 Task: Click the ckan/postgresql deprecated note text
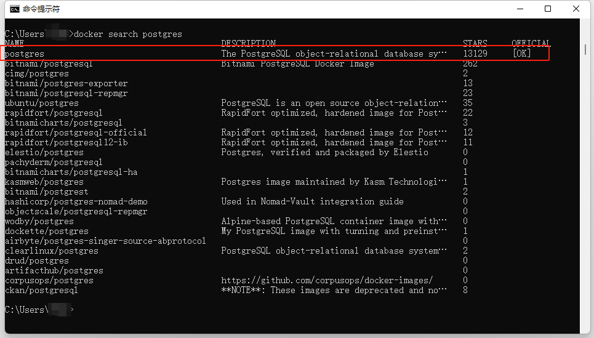point(334,290)
